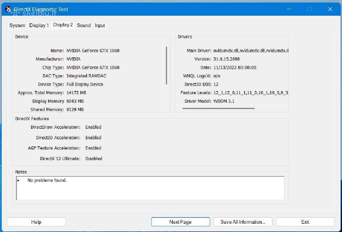The width and height of the screenshot is (342, 232).
Task: Click the Drivers group label
Action: pyautogui.click(x=185, y=37)
